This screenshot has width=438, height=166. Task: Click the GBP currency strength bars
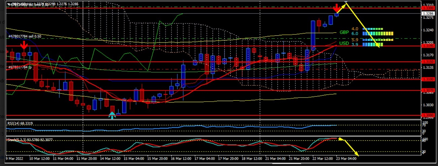(x=377, y=31)
